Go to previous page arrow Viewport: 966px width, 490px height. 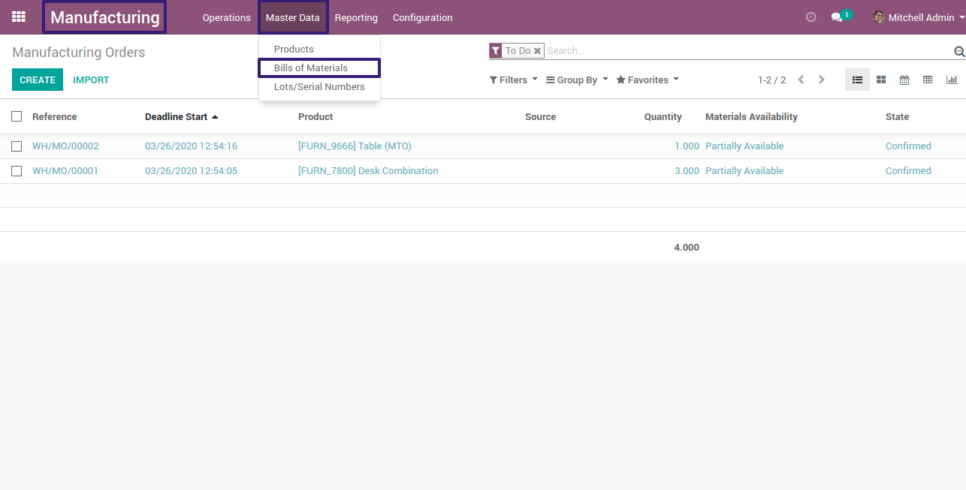click(801, 80)
